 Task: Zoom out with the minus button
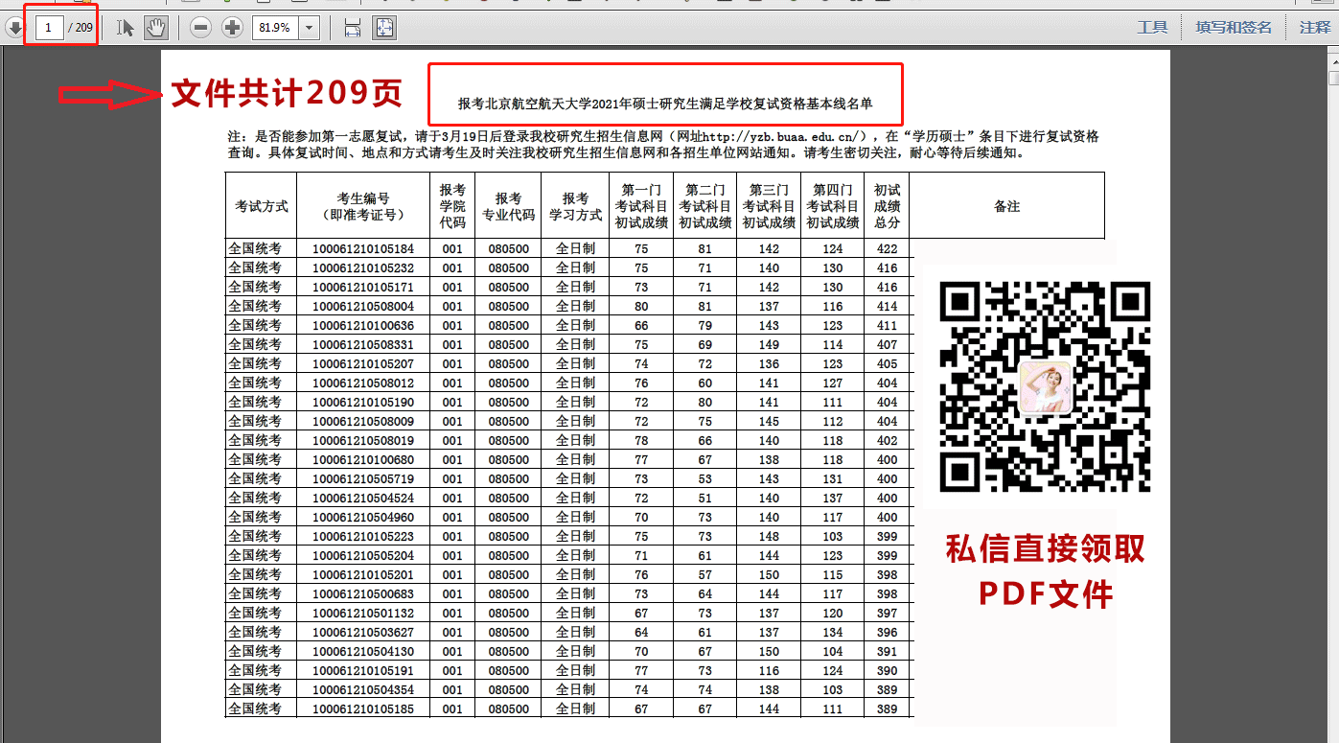pyautogui.click(x=200, y=28)
